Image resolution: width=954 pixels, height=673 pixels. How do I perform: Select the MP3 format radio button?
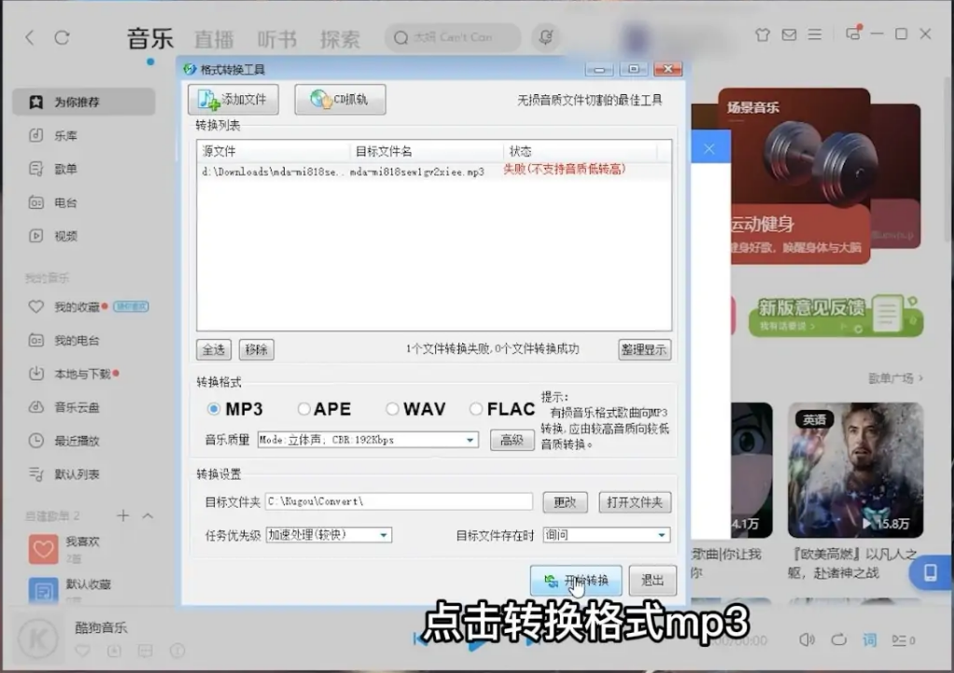pos(214,409)
